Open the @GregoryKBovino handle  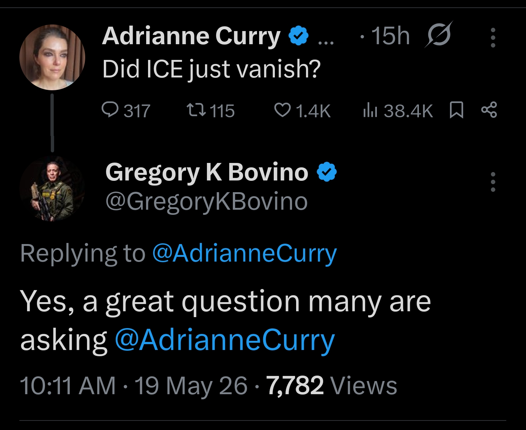coord(207,202)
